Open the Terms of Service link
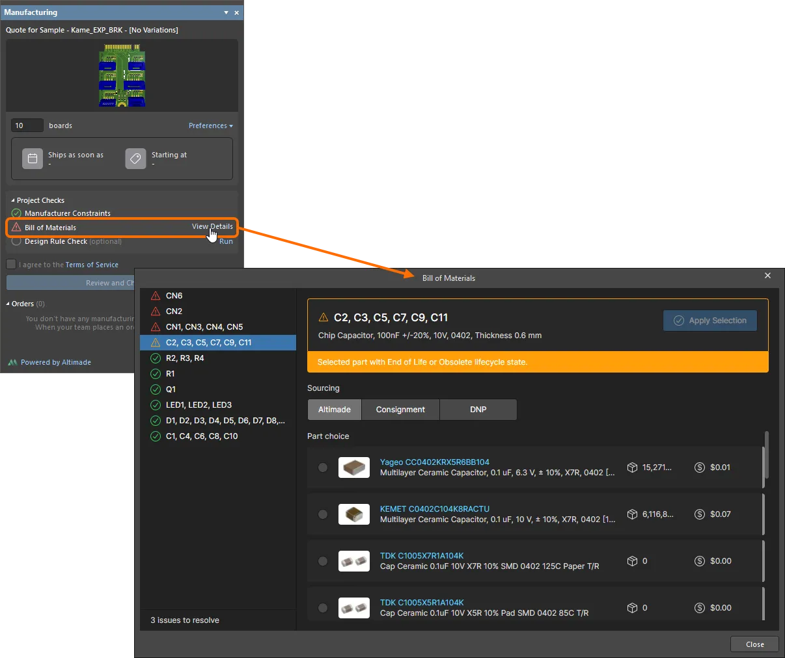 point(92,265)
